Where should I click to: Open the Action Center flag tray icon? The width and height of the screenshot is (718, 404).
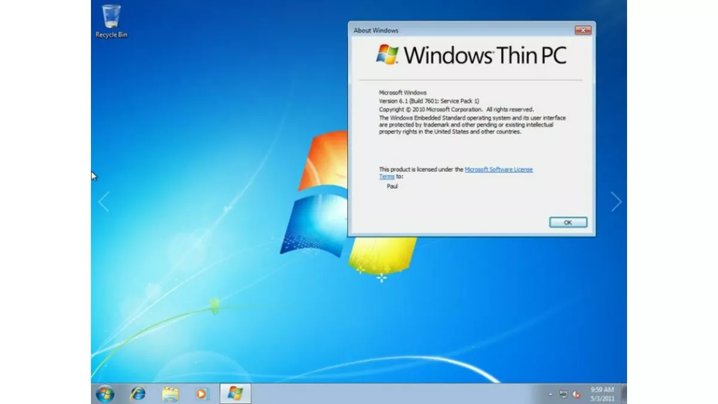563,394
